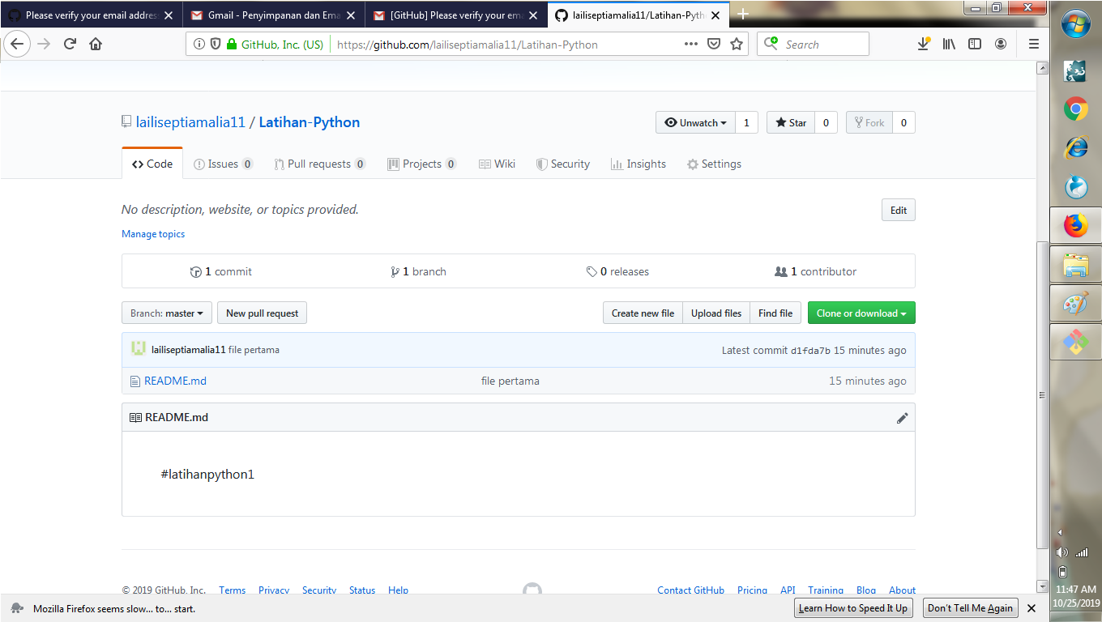Click the Manage topics link

pyautogui.click(x=152, y=233)
